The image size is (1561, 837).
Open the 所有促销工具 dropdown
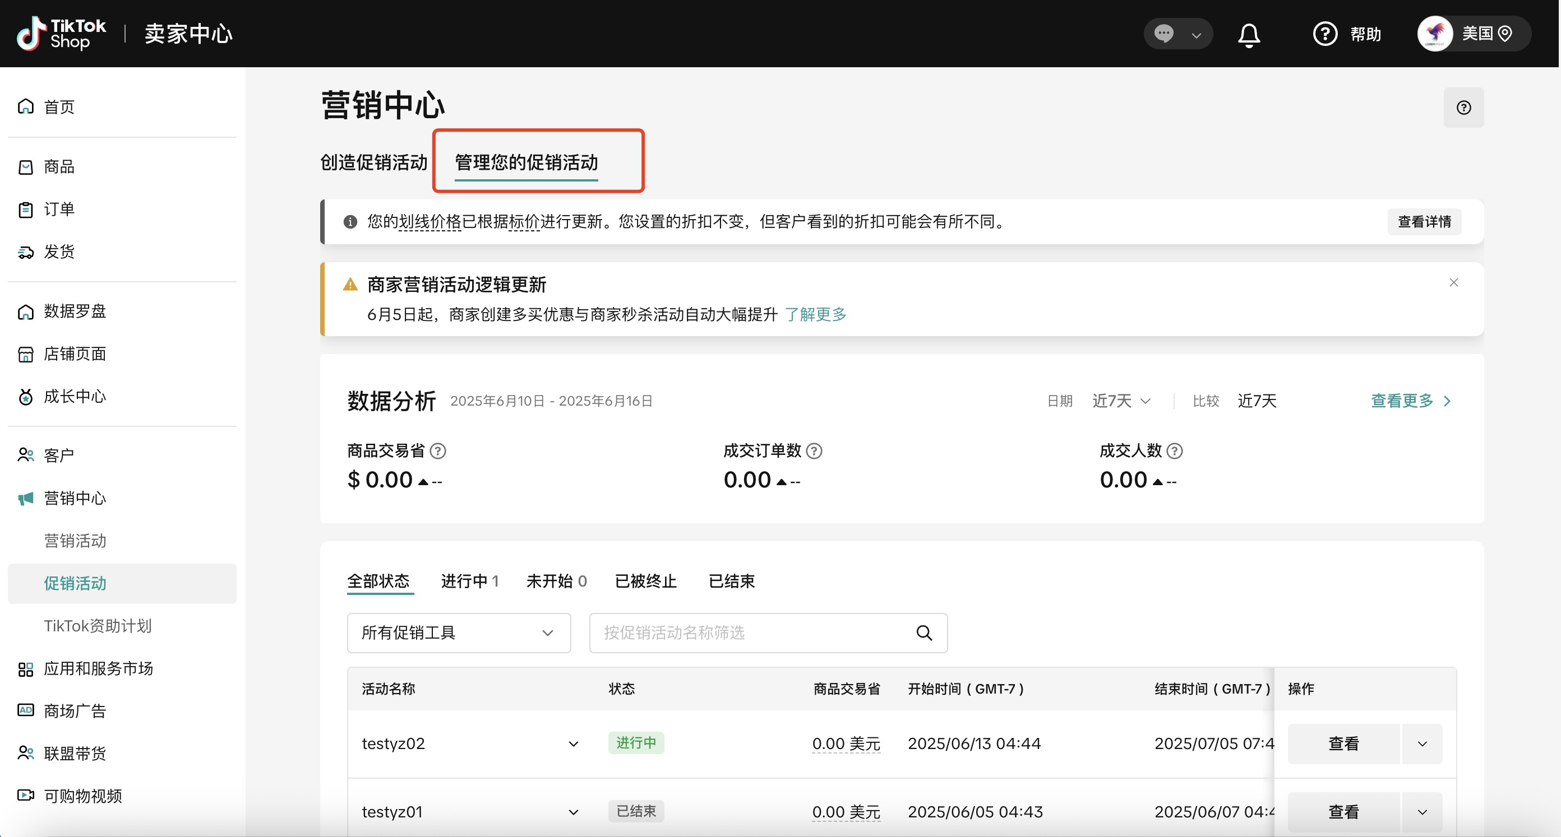[458, 633]
